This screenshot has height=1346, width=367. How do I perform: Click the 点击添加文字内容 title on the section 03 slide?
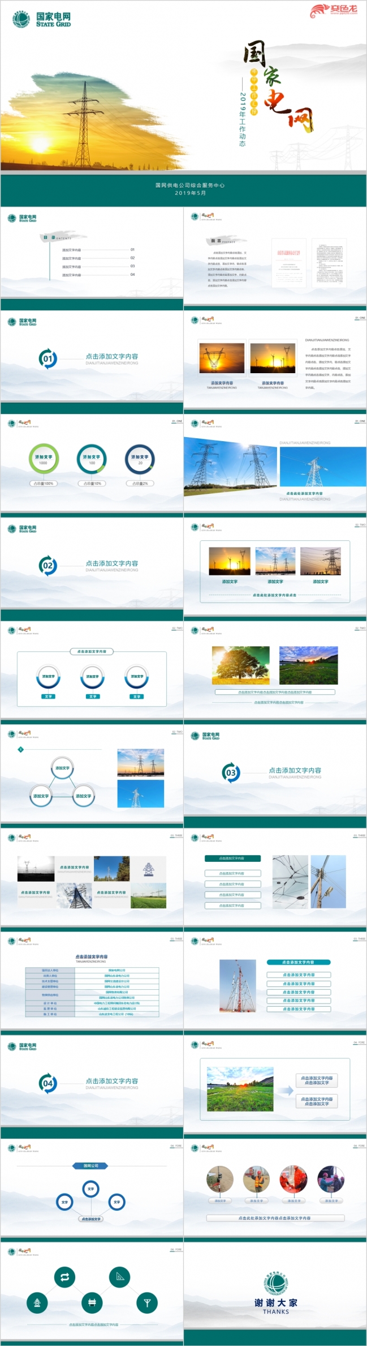tap(295, 771)
